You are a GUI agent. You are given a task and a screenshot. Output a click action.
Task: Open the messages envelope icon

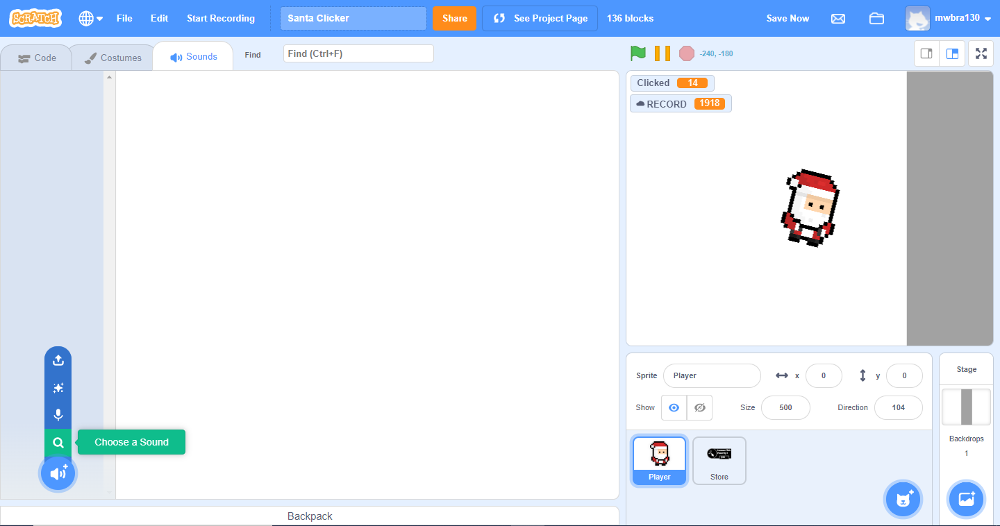pos(838,18)
